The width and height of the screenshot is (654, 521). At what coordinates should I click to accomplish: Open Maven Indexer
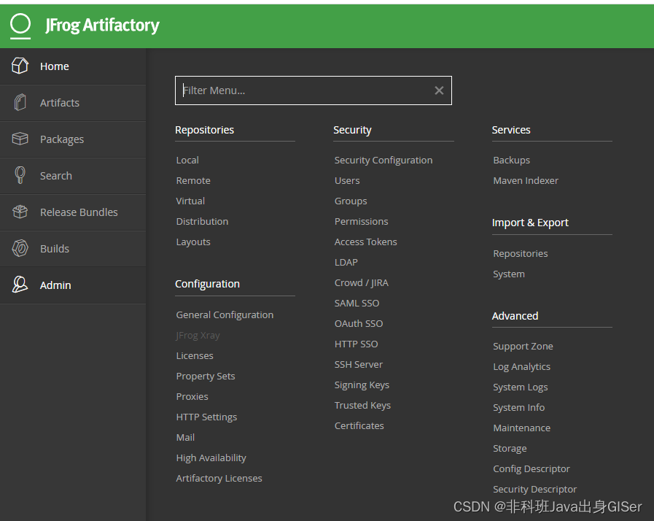pos(526,181)
